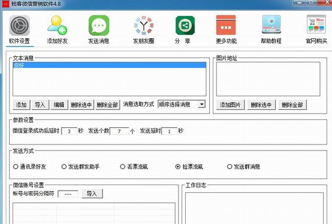
Task: Open the 更多功能 red icon
Action: point(226,25)
